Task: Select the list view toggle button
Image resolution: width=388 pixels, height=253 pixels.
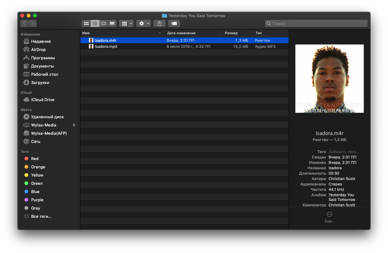Action: (x=95, y=23)
